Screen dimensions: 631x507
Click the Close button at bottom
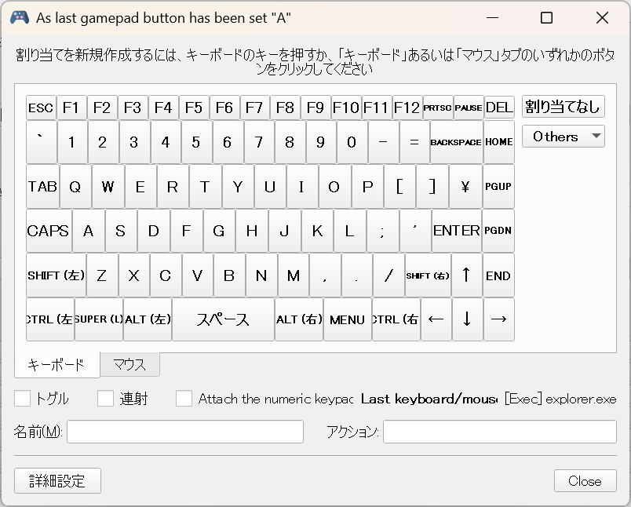[585, 481]
